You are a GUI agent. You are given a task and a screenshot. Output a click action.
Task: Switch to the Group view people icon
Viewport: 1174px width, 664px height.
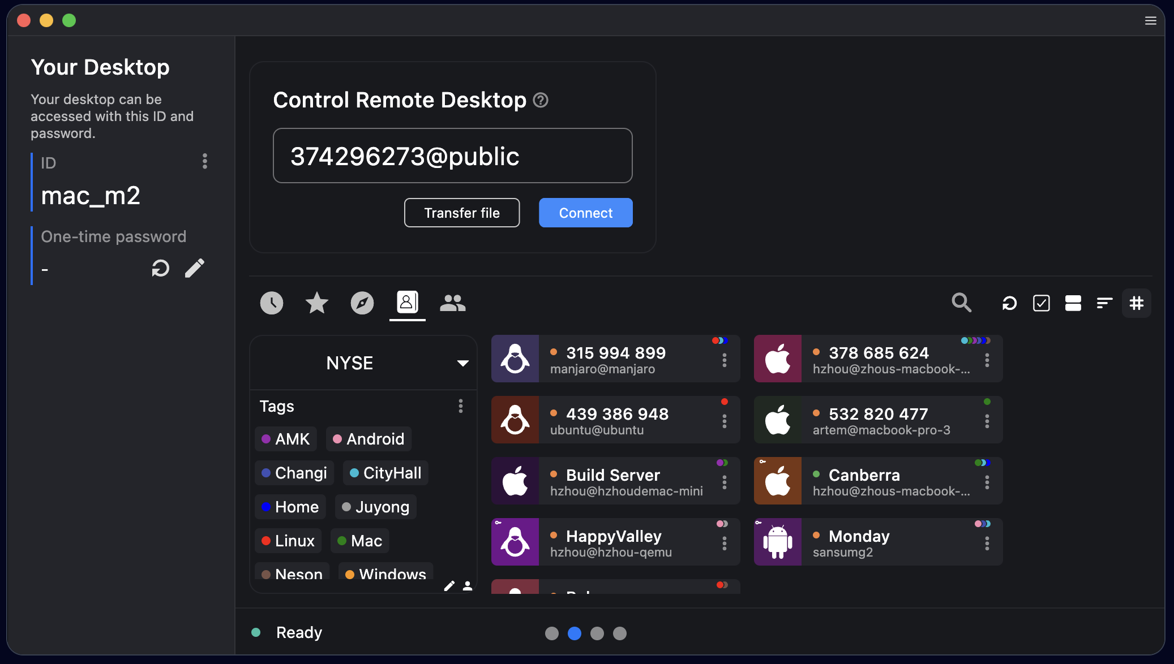coord(452,303)
